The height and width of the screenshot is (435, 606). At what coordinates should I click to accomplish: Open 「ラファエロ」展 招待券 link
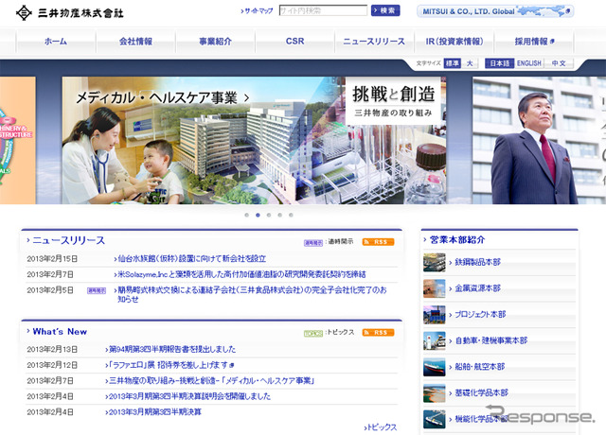pyautogui.click(x=169, y=365)
